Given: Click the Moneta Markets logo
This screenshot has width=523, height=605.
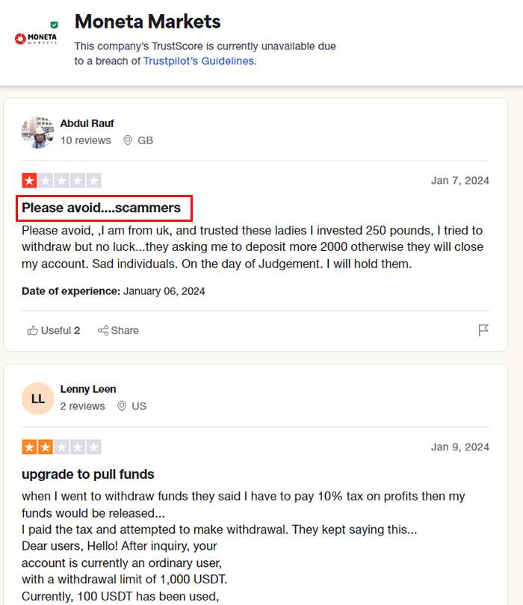Looking at the screenshot, I should coord(36,39).
